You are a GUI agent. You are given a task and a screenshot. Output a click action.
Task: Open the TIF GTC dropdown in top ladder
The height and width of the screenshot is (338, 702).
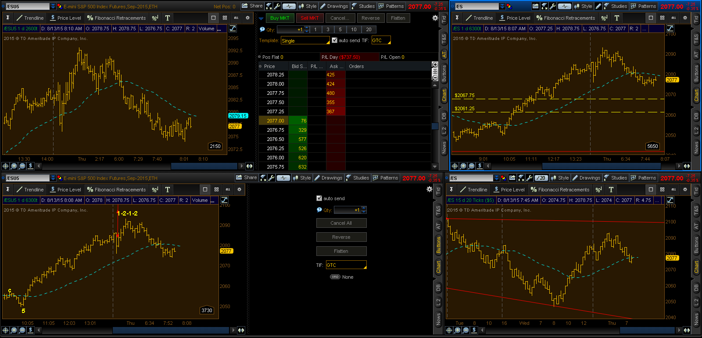(x=381, y=40)
